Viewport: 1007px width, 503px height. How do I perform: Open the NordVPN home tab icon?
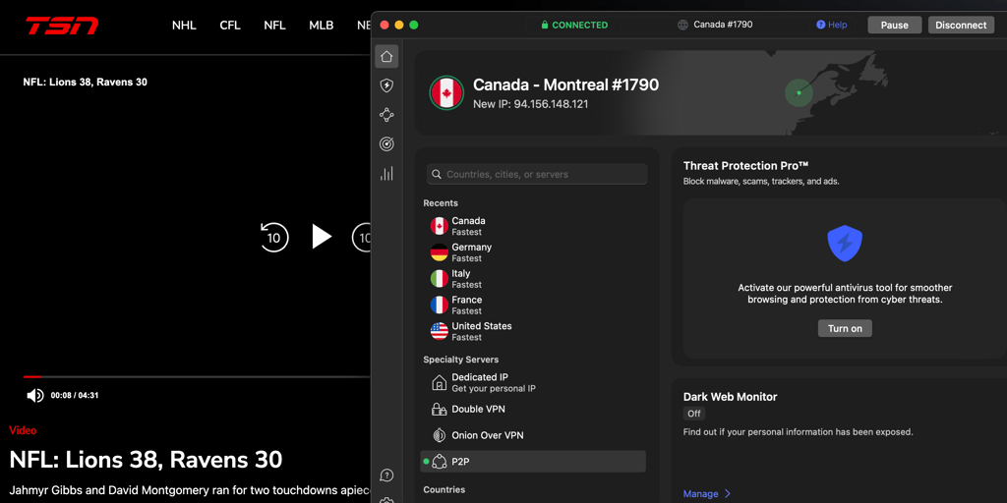point(386,56)
